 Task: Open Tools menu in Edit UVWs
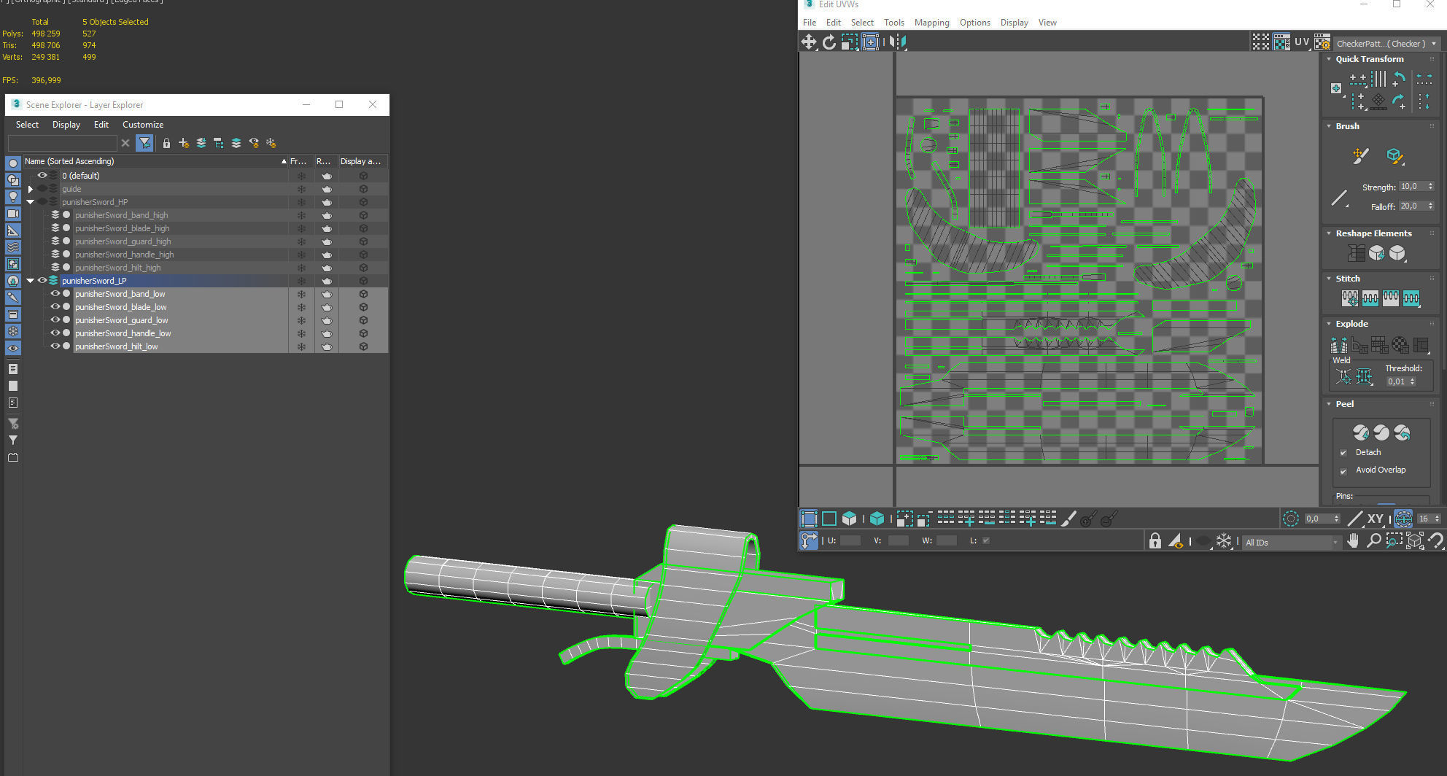(x=893, y=23)
